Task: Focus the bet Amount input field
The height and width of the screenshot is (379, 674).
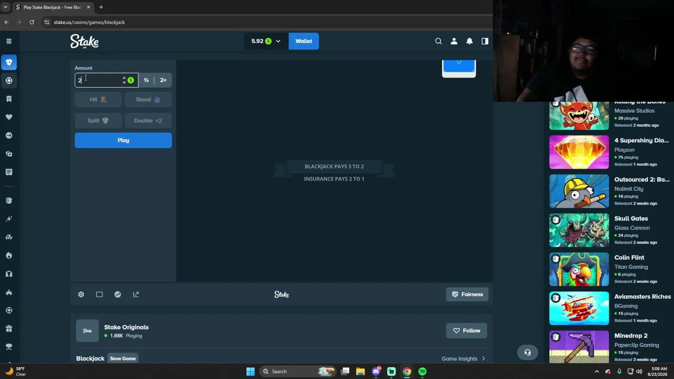Action: 106,80
